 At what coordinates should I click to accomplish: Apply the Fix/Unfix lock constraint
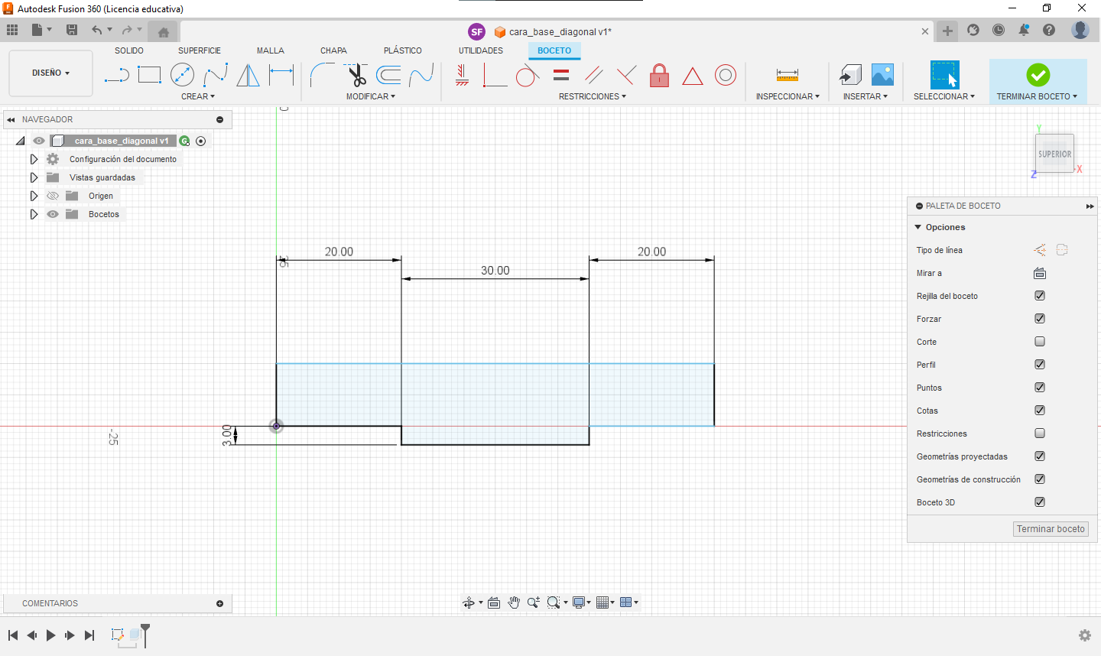tap(659, 75)
